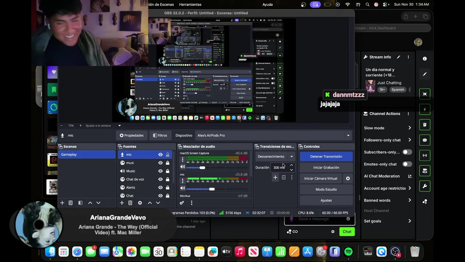The height and width of the screenshot is (262, 465).
Task: Open the transition properties three-dot menu
Action: tap(291, 178)
